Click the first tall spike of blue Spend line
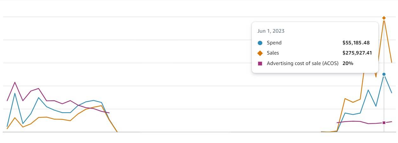 pos(15,93)
